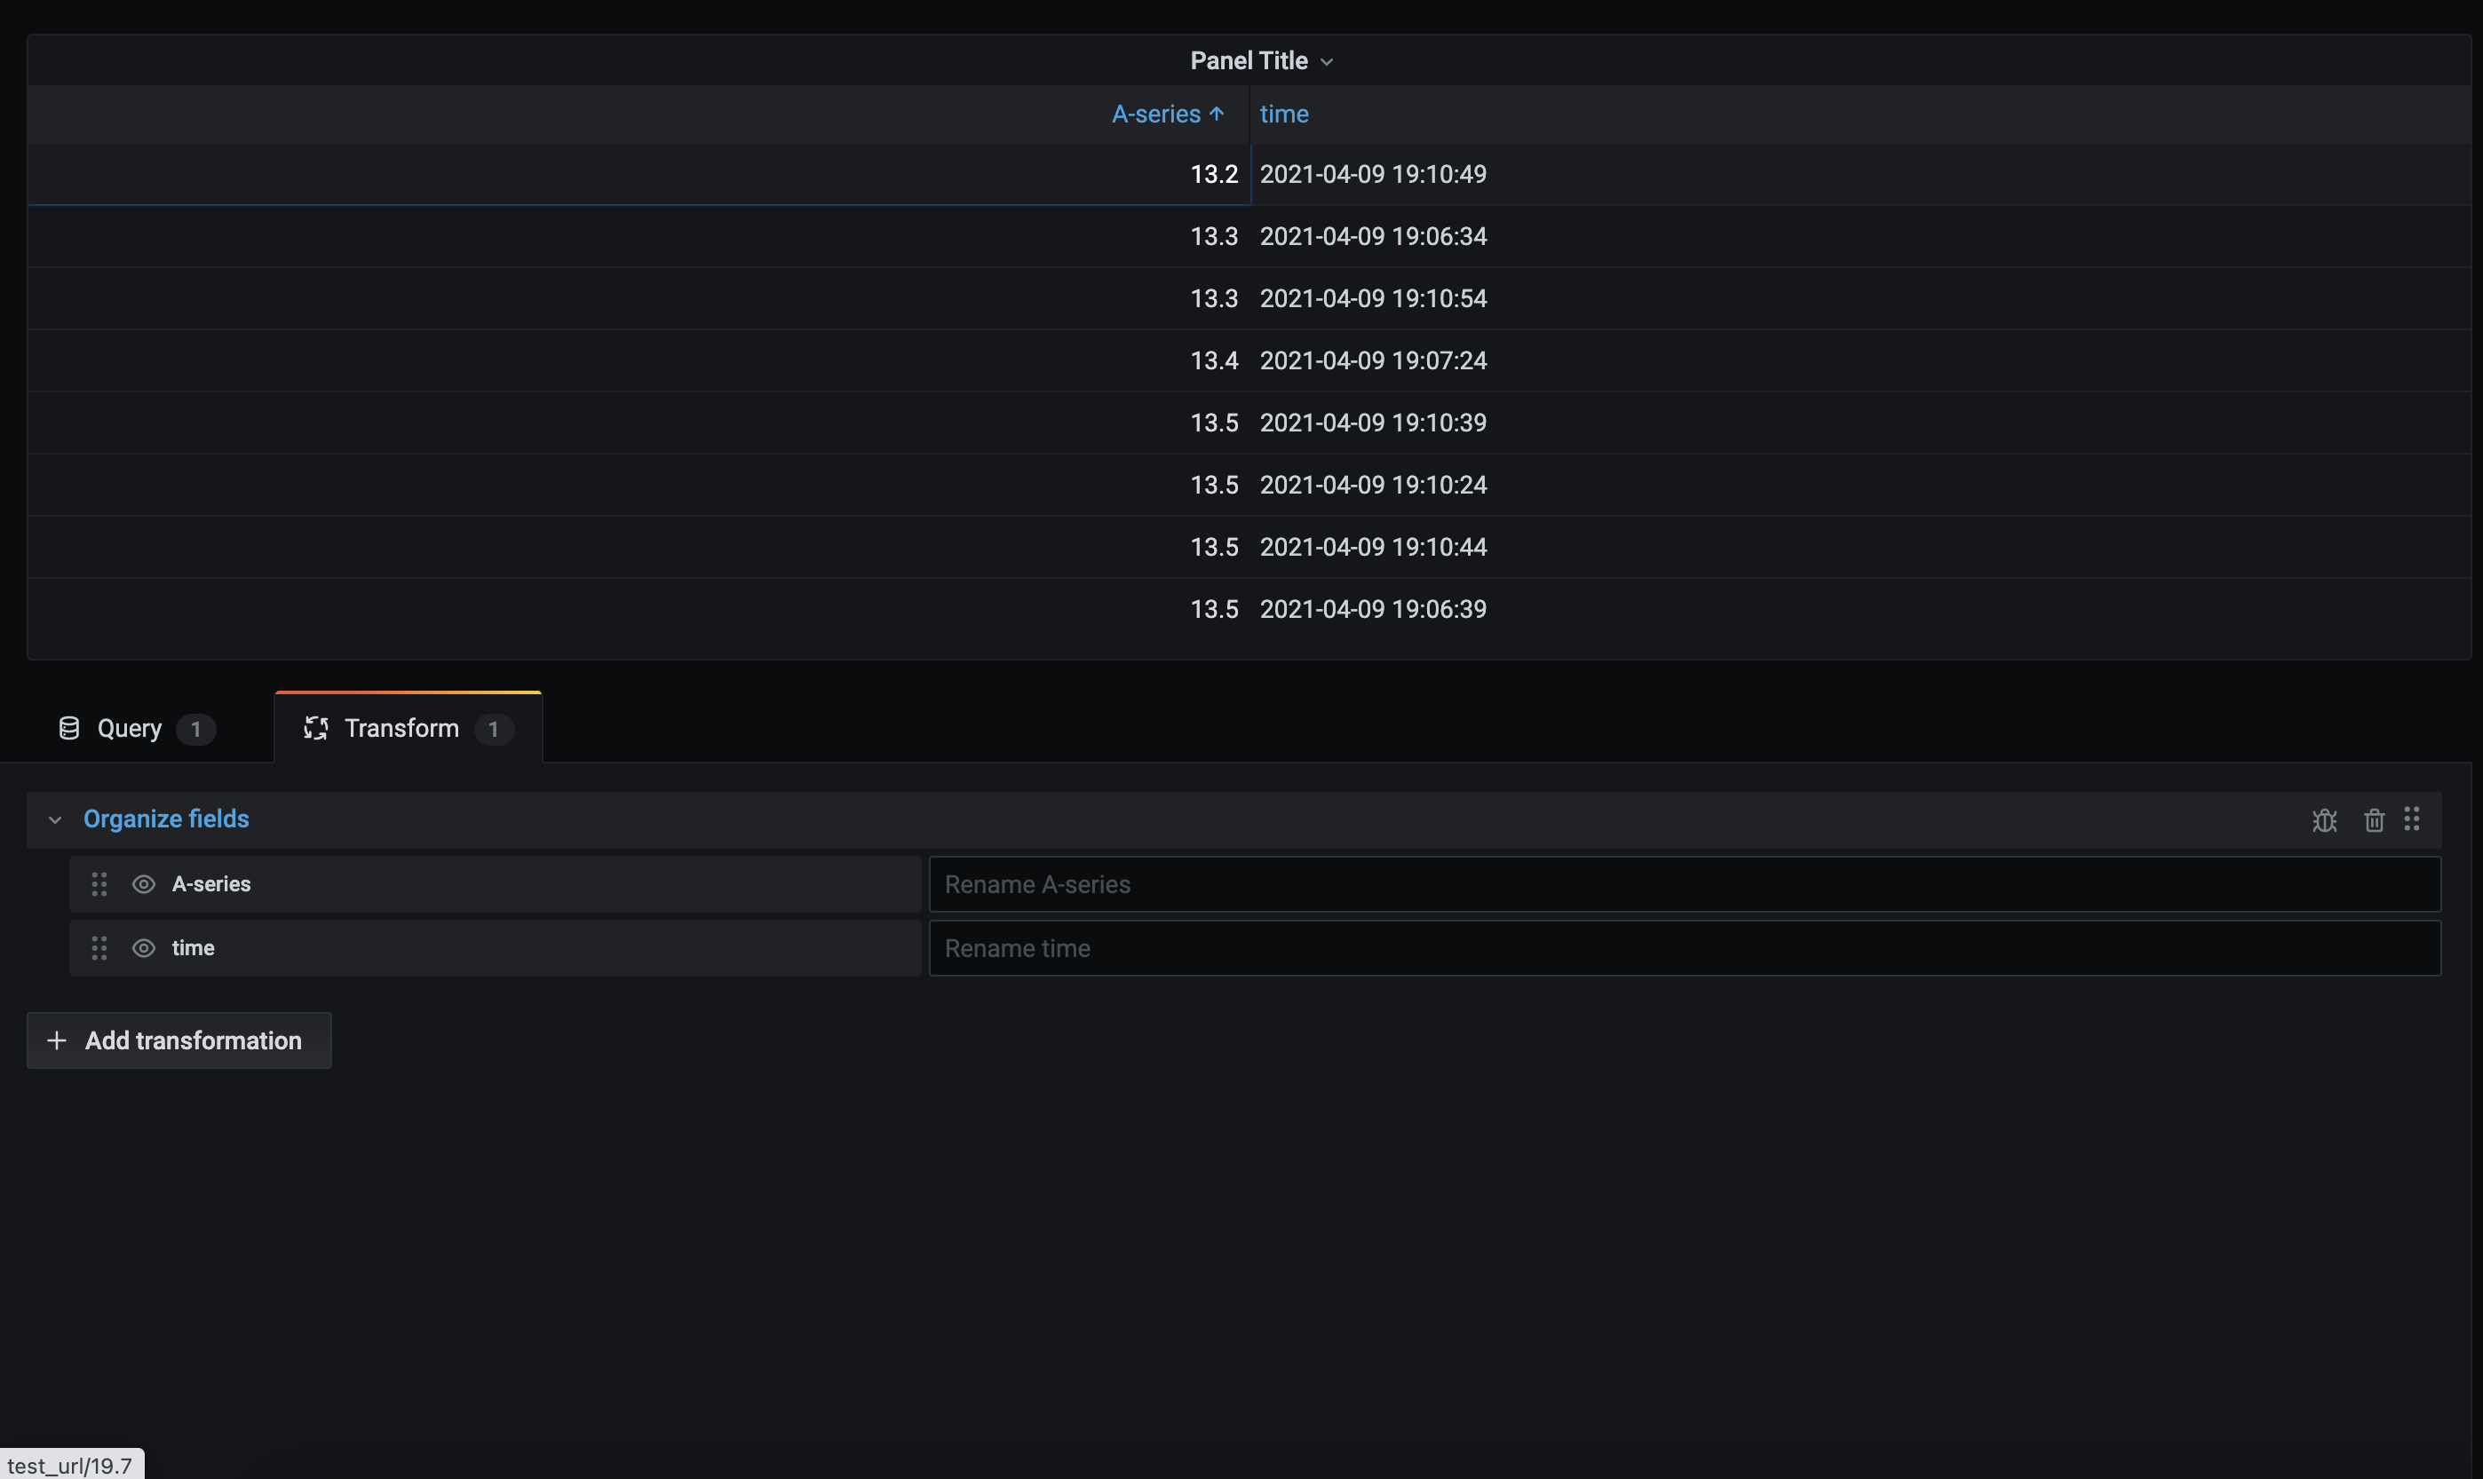Click the sort arrow next to A-series
Screen dimensions: 2483x1479
[1216, 114]
